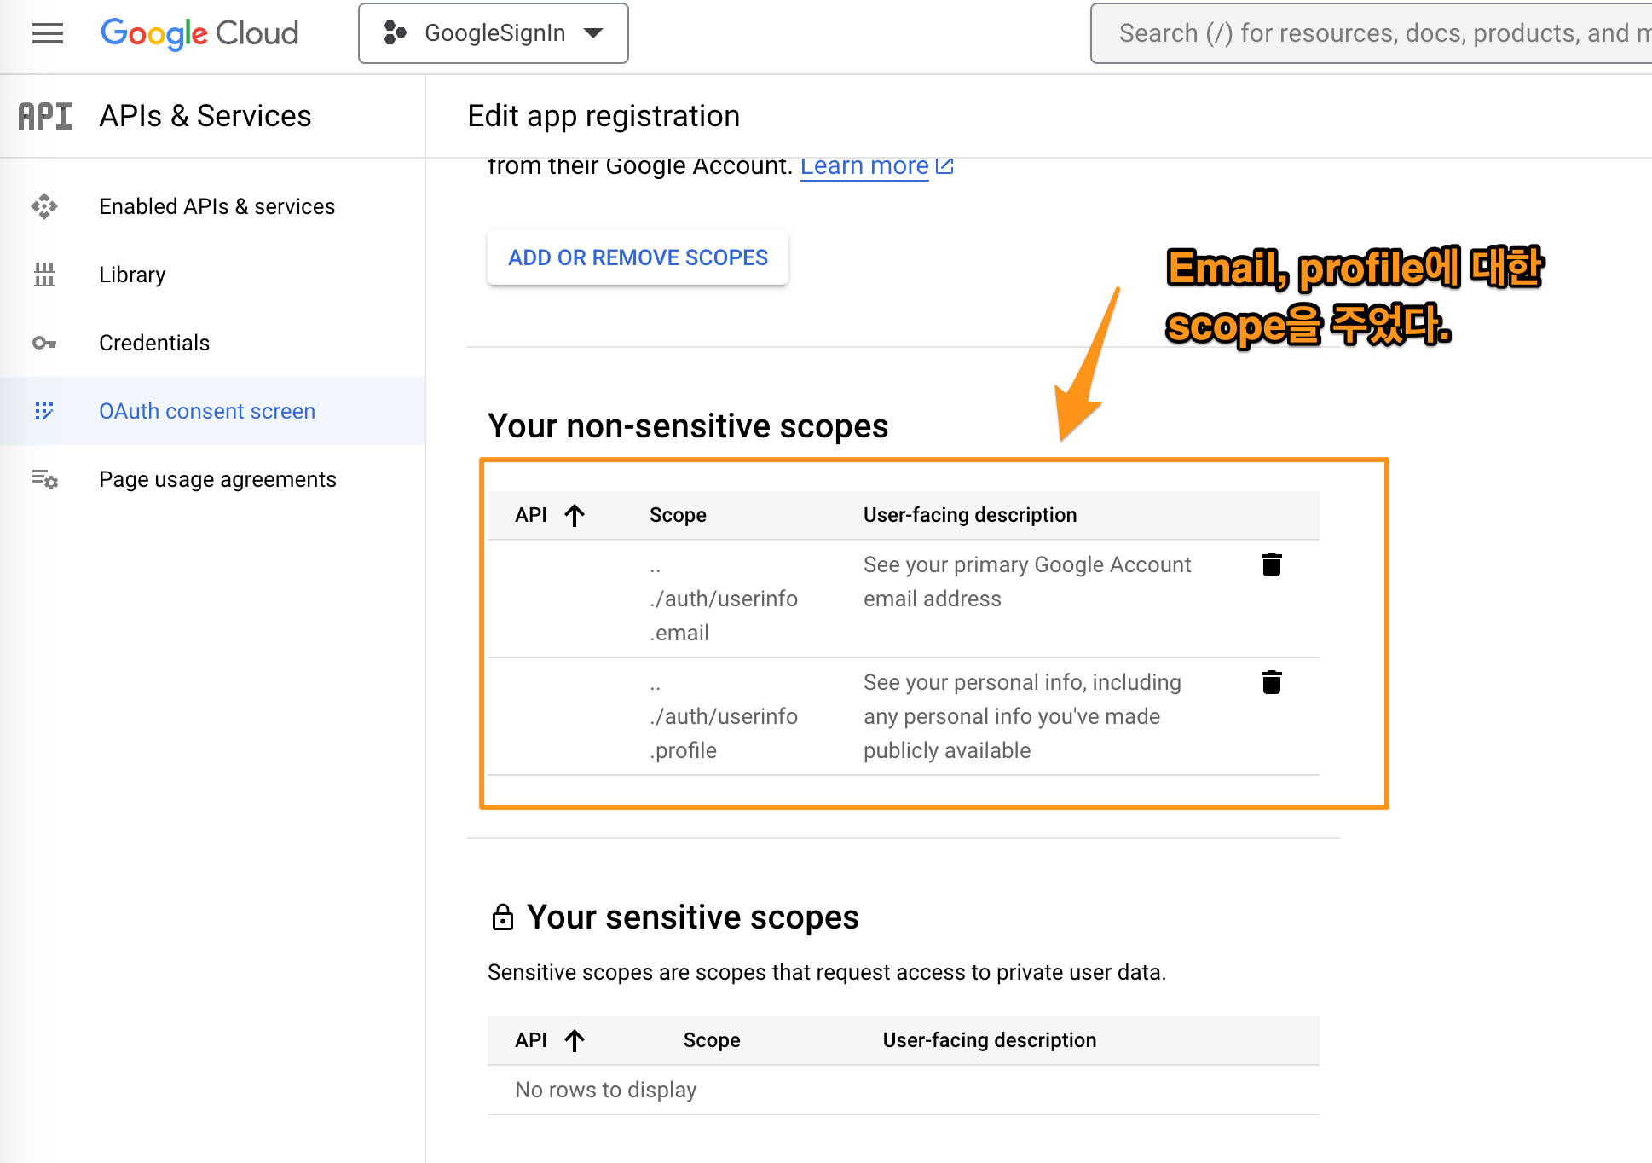This screenshot has width=1652, height=1163.
Task: Click ADD OR REMOVE SCOPES button
Action: click(638, 257)
